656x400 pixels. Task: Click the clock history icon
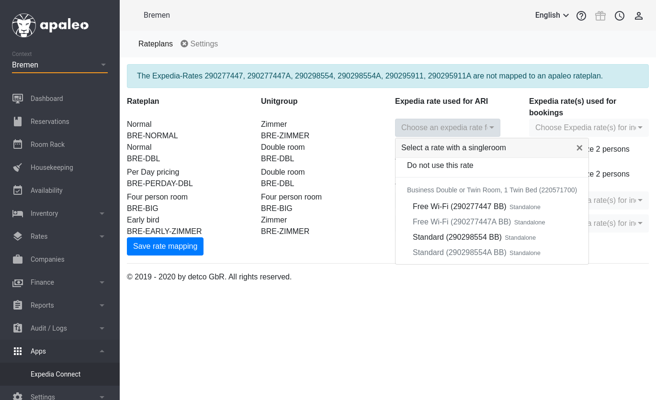point(620,16)
